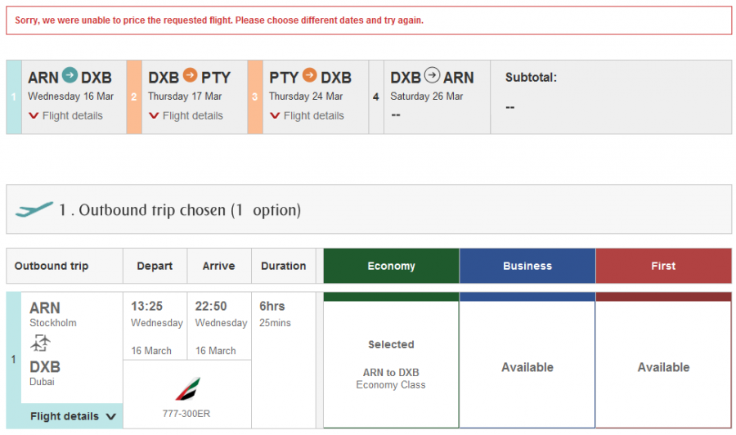Click the outlined arrow icon in DXB to ARN segment

click(432, 77)
